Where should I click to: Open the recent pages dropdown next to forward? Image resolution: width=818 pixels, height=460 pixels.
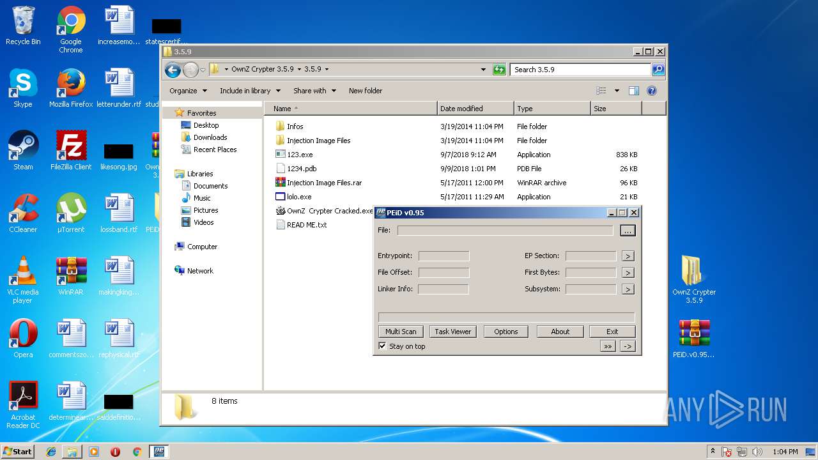203,70
